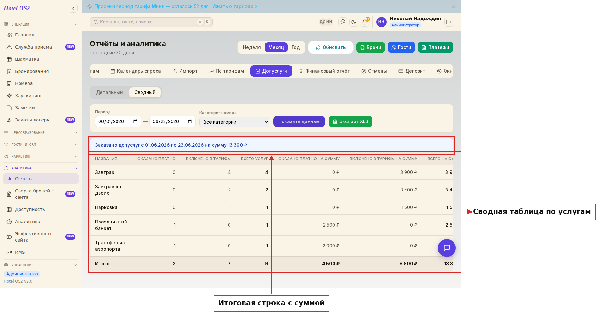
Task: Toggle dark mode moon icon
Action: (354, 22)
